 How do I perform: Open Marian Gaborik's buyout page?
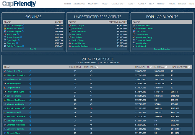[142, 26]
